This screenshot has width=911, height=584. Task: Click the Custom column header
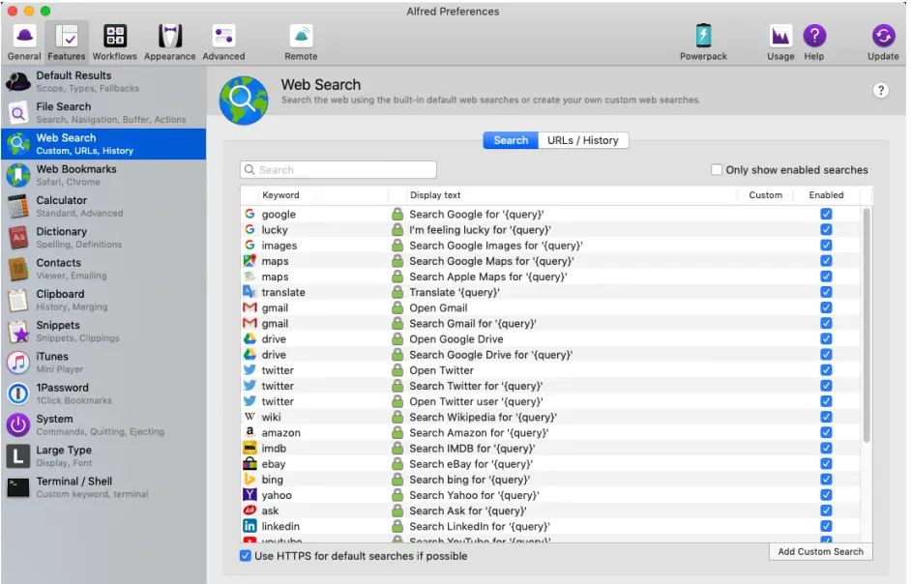point(765,195)
